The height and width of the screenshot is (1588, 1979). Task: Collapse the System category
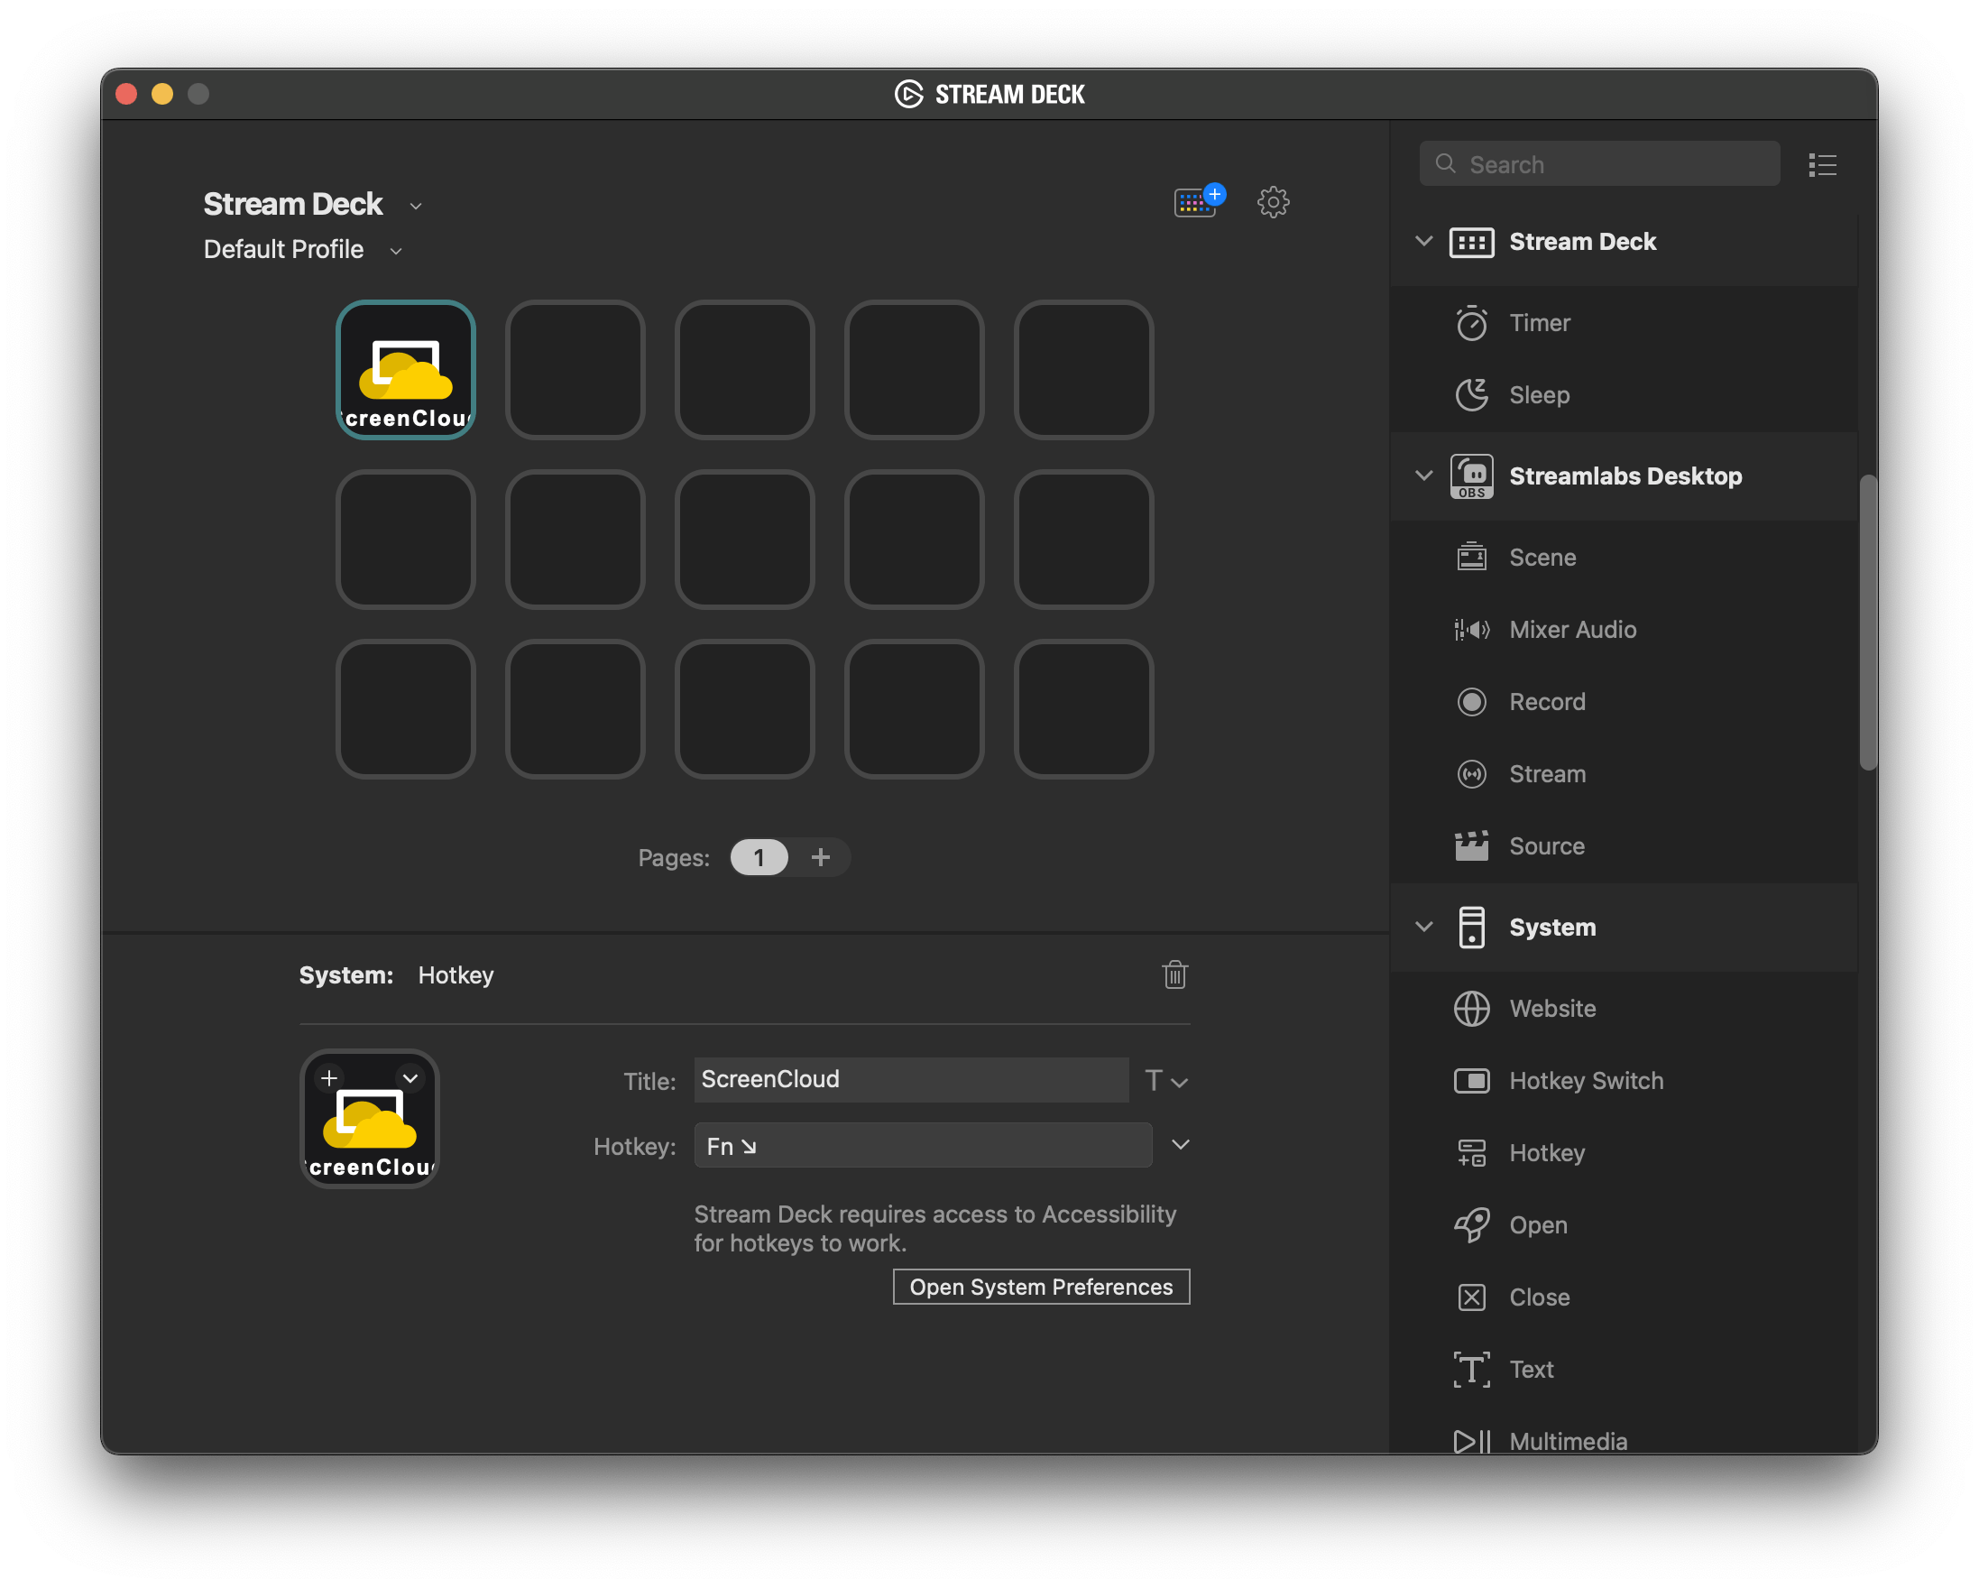(1423, 928)
